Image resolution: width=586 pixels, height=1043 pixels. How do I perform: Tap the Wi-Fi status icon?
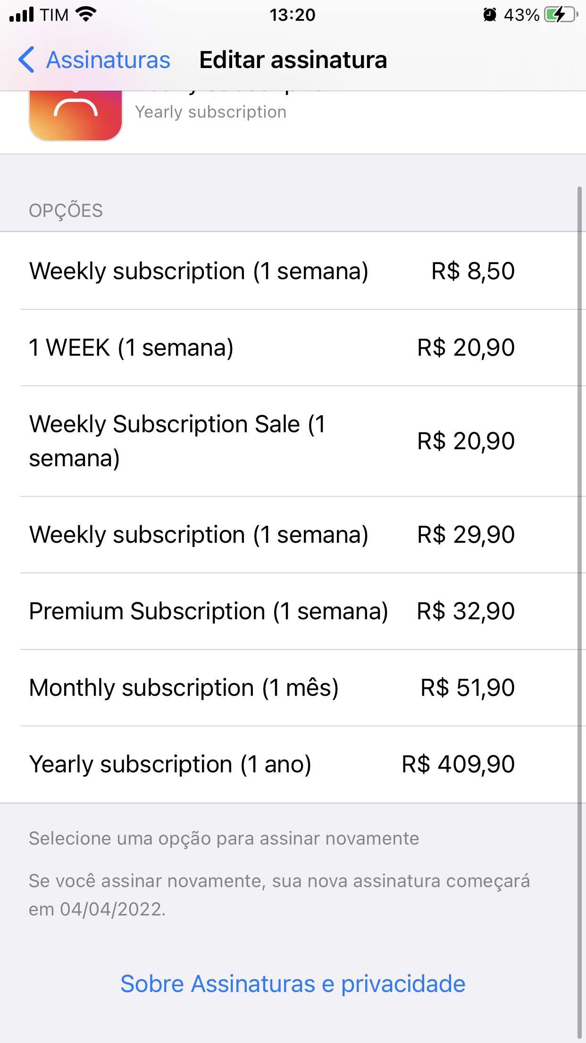(x=86, y=15)
